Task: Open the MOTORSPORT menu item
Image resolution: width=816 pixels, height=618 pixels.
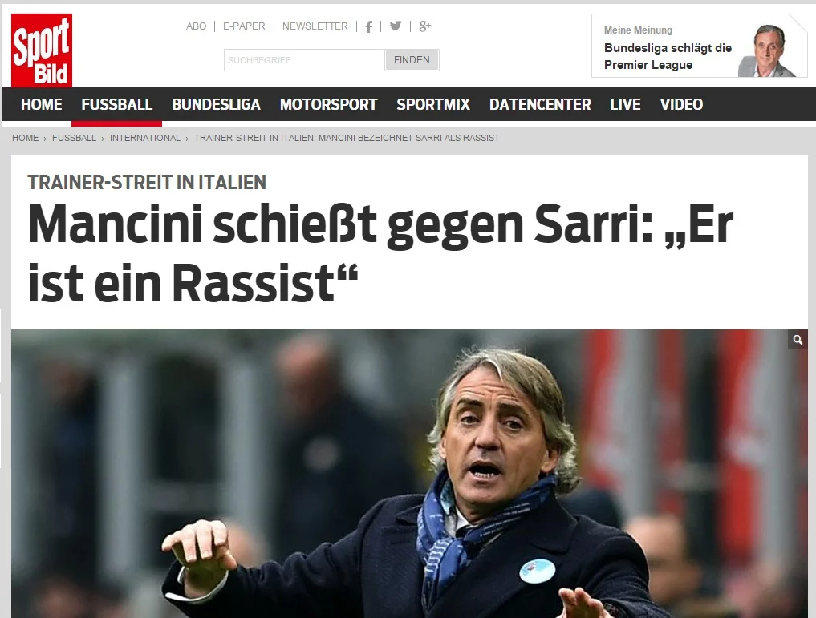Action: click(328, 104)
